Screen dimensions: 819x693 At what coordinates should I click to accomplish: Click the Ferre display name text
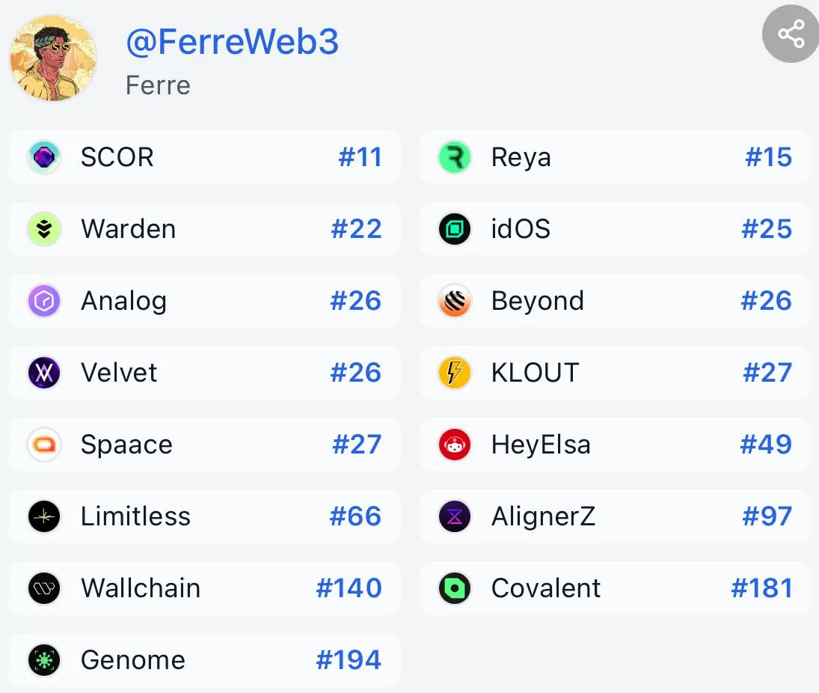[158, 85]
